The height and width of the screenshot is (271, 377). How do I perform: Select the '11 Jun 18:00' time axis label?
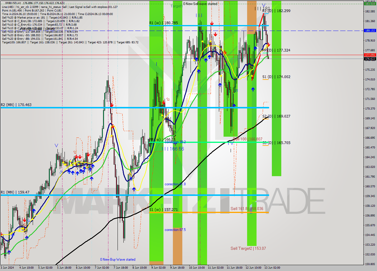pos(235,268)
